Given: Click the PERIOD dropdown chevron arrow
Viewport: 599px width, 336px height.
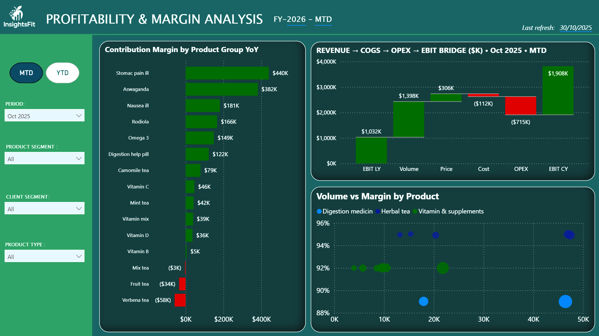Looking at the screenshot, I should pyautogui.click(x=79, y=116).
